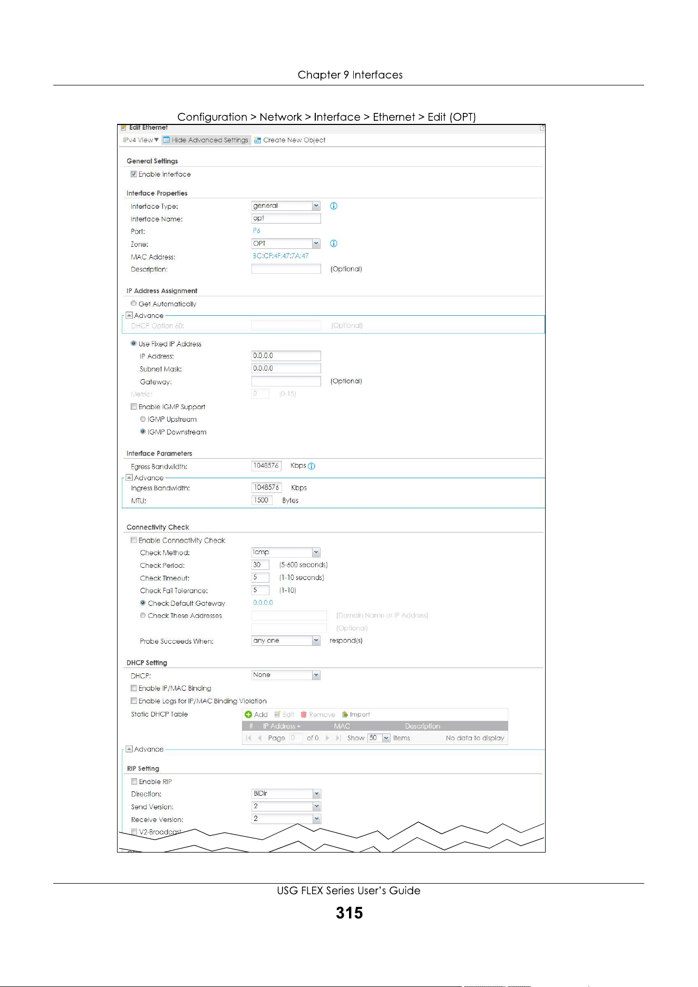
Task: Go to next page of Static DHCP Table
Action: click(327, 738)
